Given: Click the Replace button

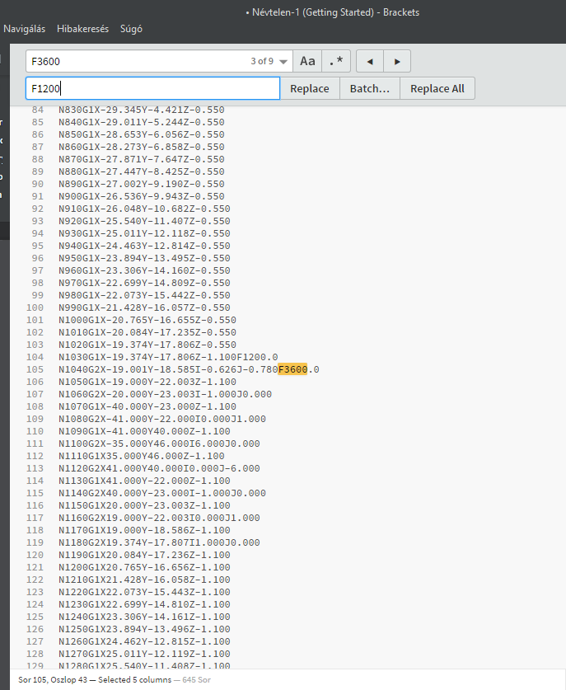Looking at the screenshot, I should point(310,88).
